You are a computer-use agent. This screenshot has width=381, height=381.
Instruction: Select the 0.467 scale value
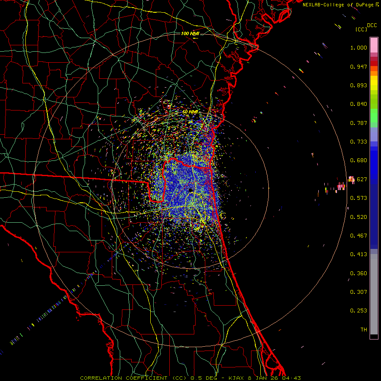coord(359,236)
